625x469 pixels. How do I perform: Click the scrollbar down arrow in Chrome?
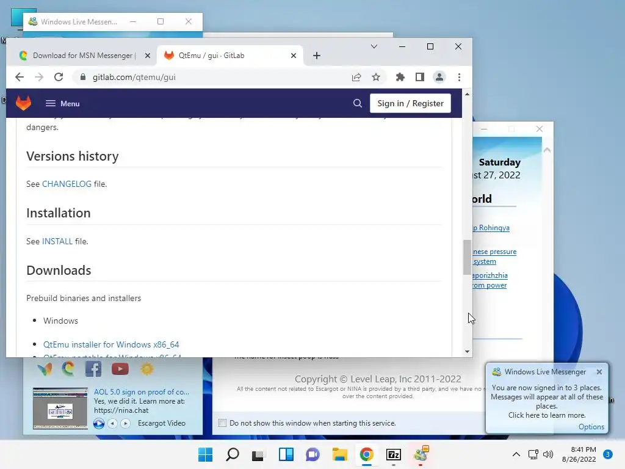click(467, 351)
